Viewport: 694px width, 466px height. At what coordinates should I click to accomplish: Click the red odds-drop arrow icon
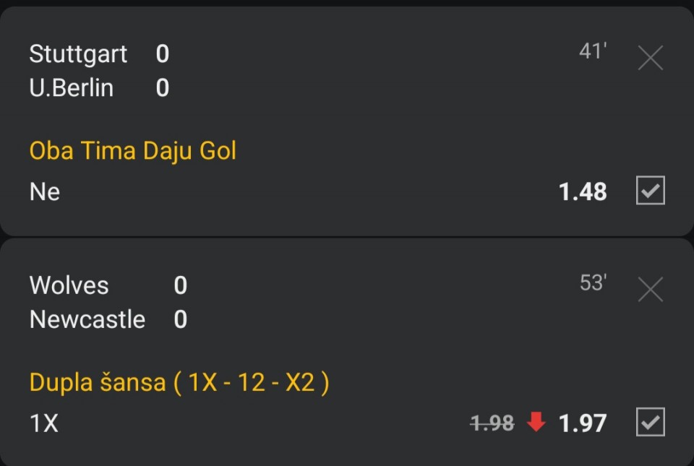click(536, 422)
